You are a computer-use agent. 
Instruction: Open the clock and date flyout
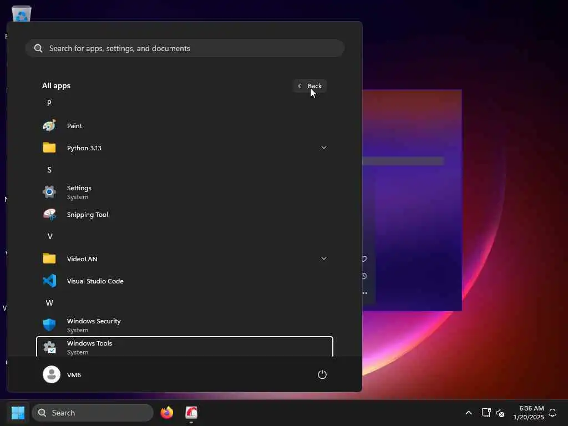tap(529, 413)
